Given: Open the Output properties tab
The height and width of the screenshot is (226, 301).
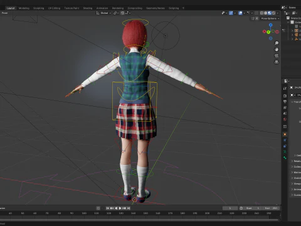Looking at the screenshot, I should pos(285,102).
